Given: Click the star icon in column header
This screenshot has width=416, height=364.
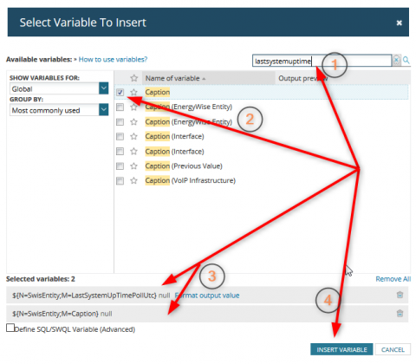Looking at the screenshot, I should tap(133, 78).
